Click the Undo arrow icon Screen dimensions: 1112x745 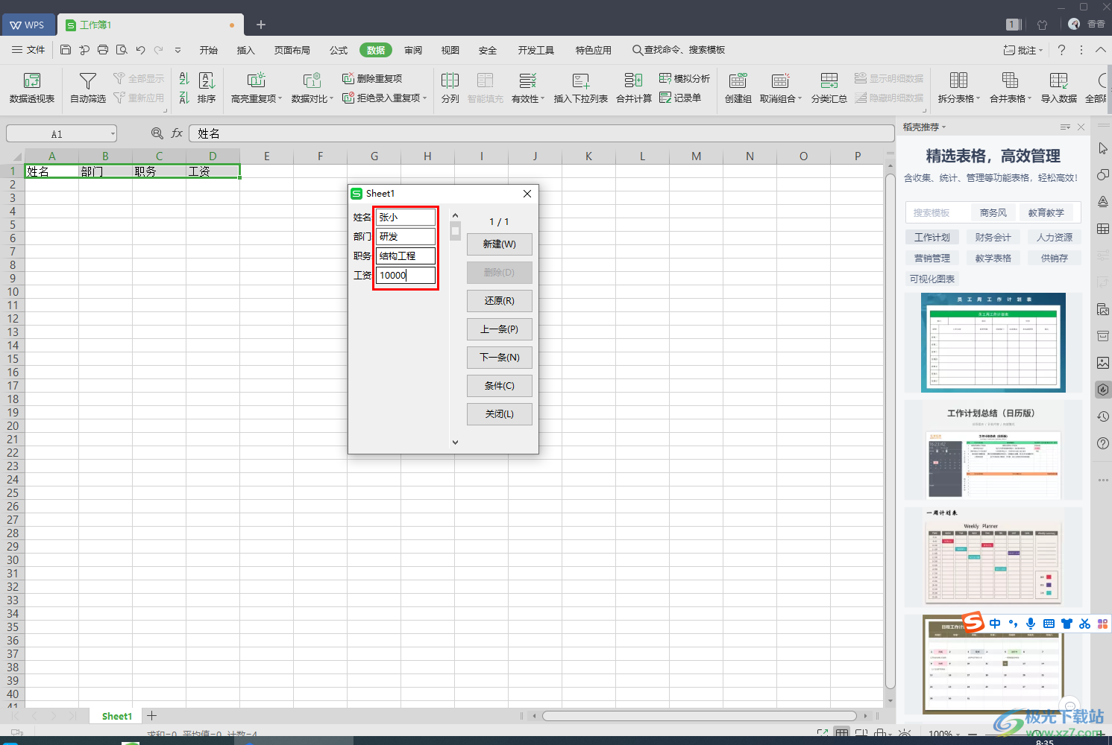(140, 50)
